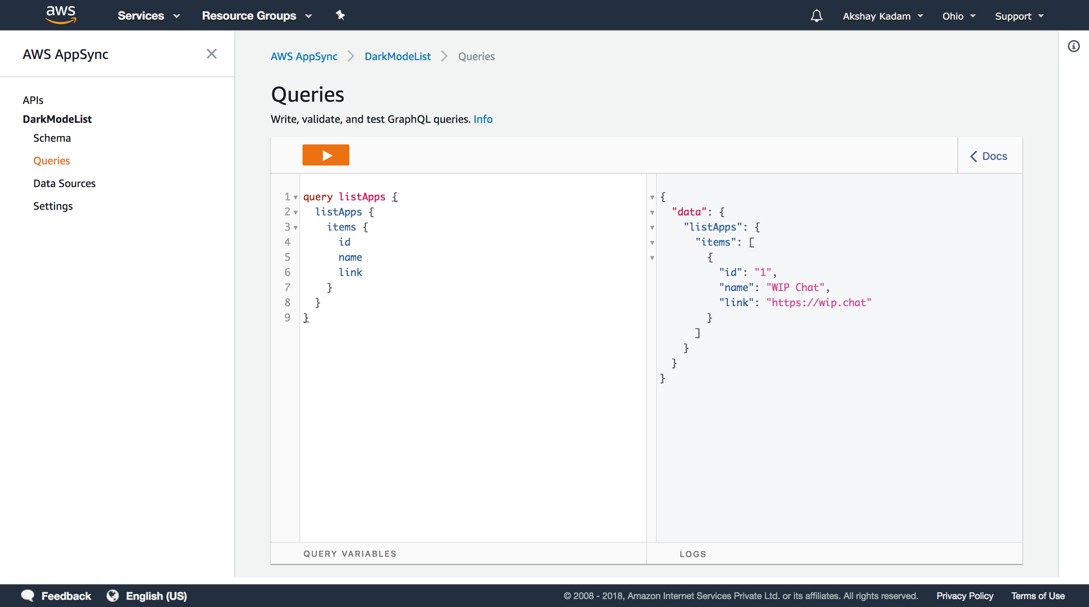Expand the Query Variables panel
1089x607 pixels.
point(350,554)
